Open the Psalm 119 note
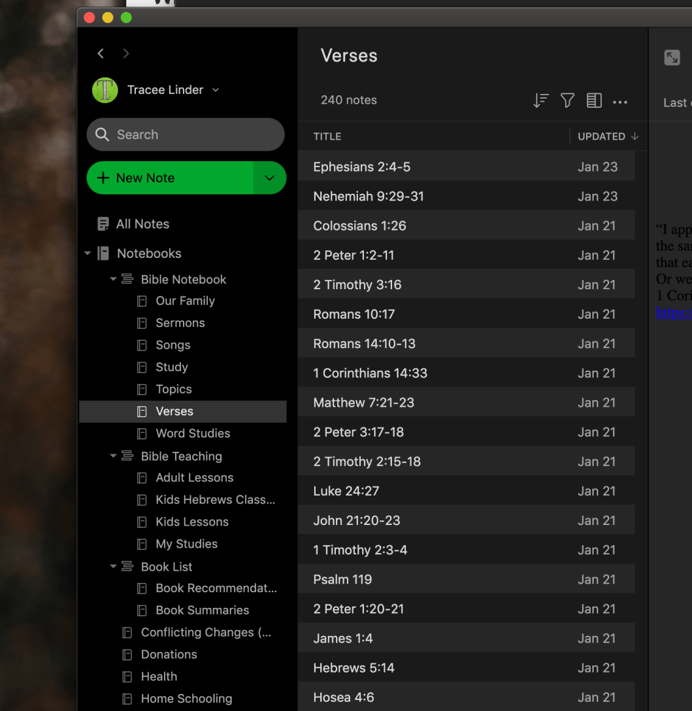 click(342, 580)
